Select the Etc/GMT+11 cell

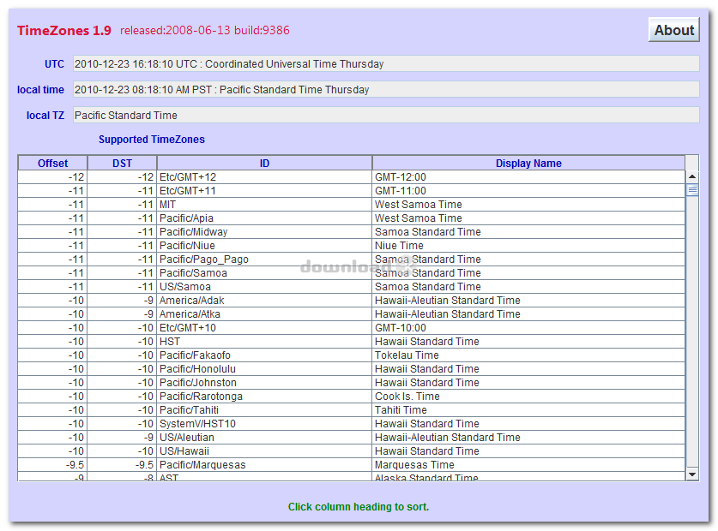point(264,191)
